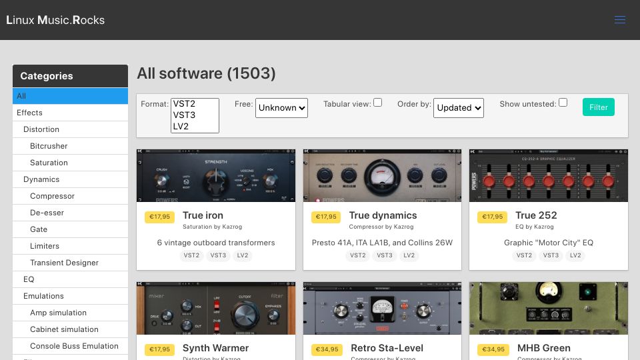Select LV2 in the Format list
The height and width of the screenshot is (360, 640).
[195, 127]
